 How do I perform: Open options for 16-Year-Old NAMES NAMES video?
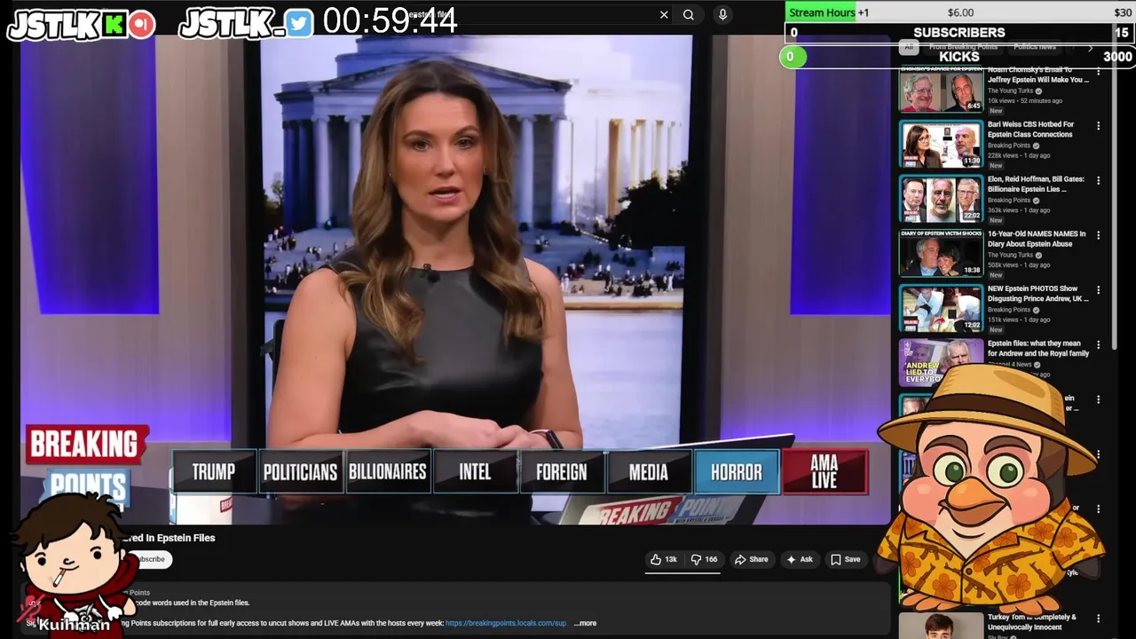1098,235
